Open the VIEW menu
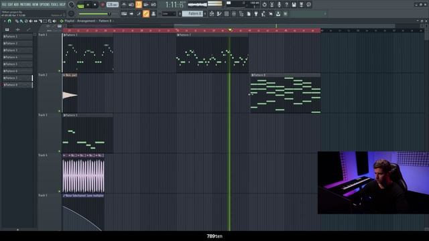 (x=36, y=5)
